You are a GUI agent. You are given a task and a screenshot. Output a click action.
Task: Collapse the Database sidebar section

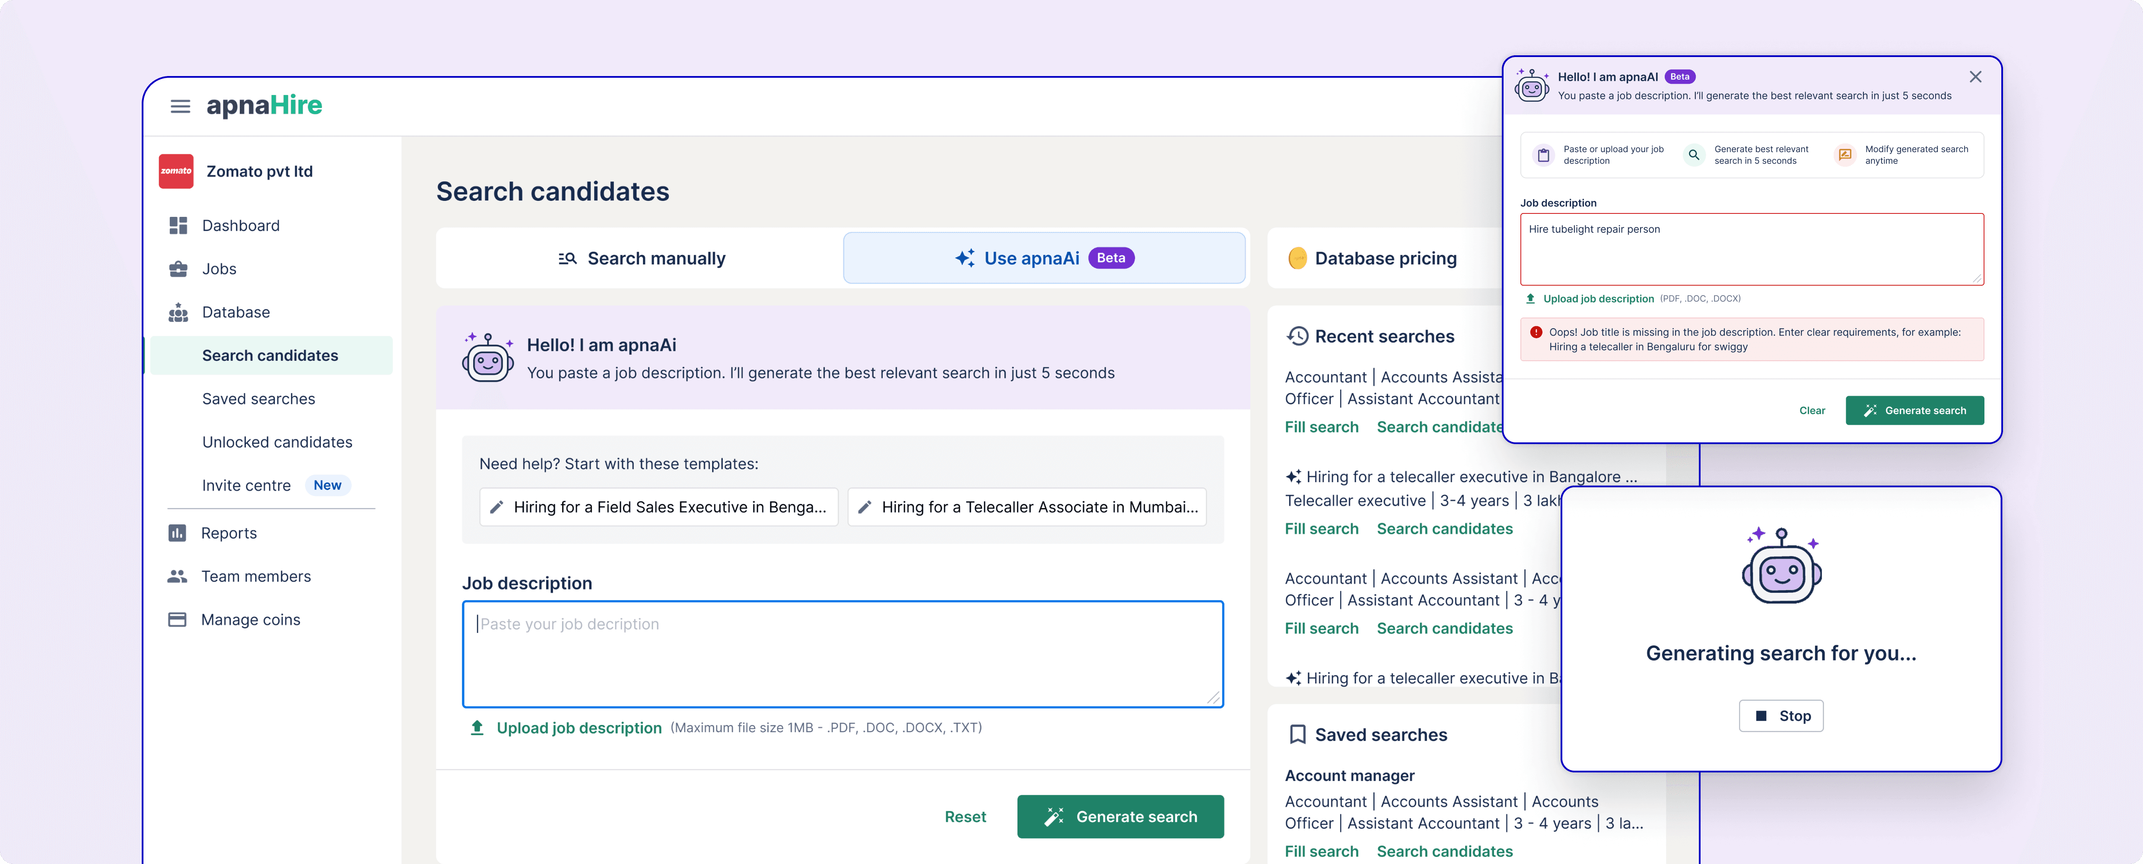(235, 312)
